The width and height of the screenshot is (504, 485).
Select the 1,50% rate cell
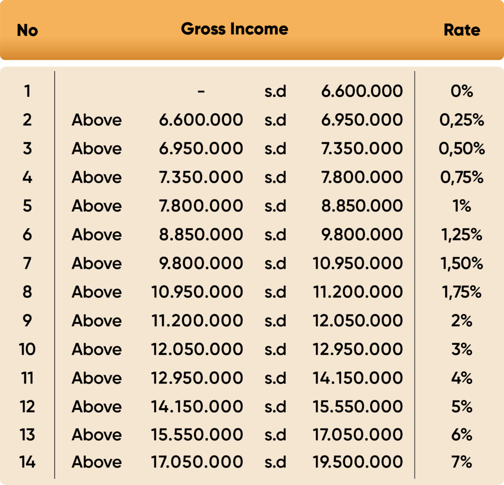click(x=462, y=264)
